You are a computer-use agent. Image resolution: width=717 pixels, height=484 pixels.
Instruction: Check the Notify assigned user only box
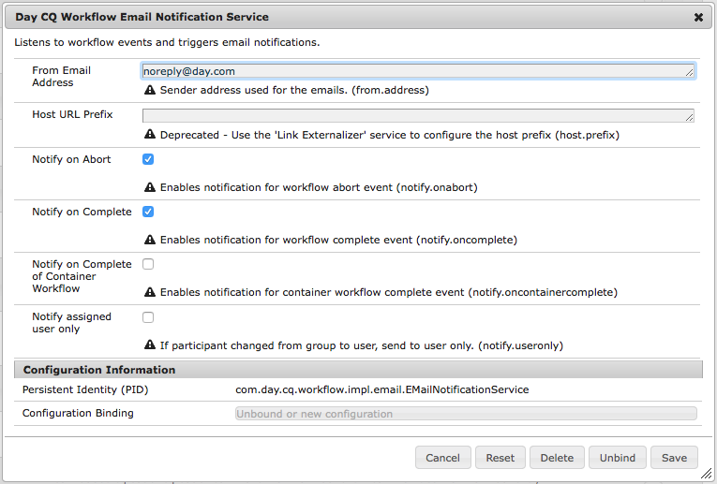coord(148,317)
